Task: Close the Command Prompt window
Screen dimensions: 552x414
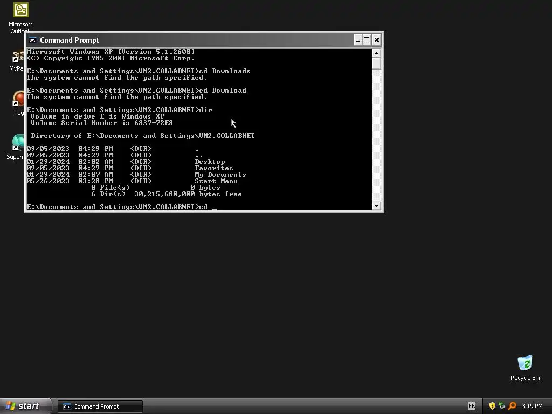Action: pyautogui.click(x=376, y=40)
